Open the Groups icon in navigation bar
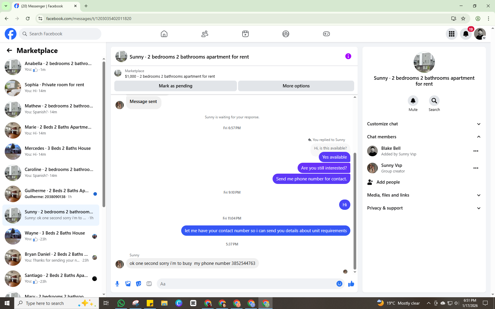 [286, 34]
